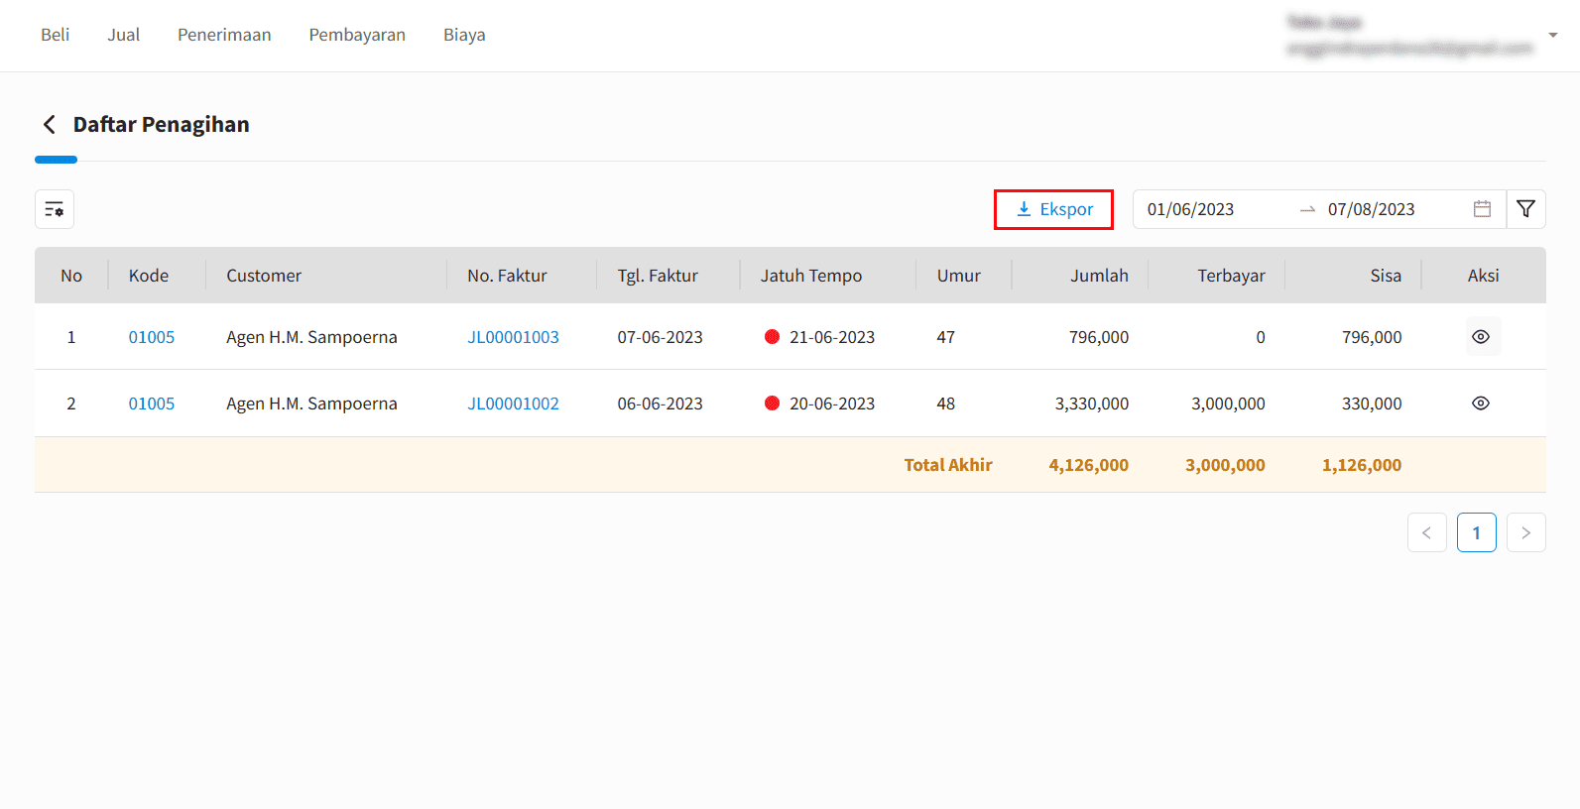Image resolution: width=1580 pixels, height=809 pixels.
Task: Click the Ekspor download button
Action: tap(1053, 209)
